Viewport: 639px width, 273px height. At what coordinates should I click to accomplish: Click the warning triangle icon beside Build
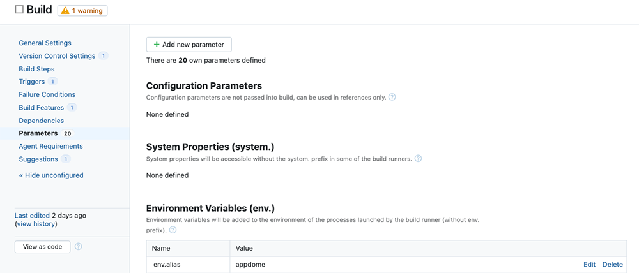coord(65,11)
